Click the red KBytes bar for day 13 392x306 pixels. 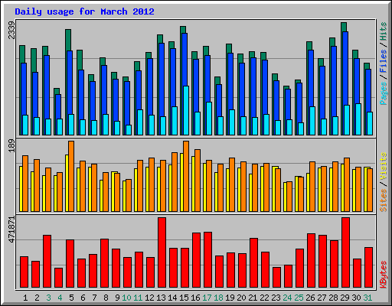tap(162, 252)
